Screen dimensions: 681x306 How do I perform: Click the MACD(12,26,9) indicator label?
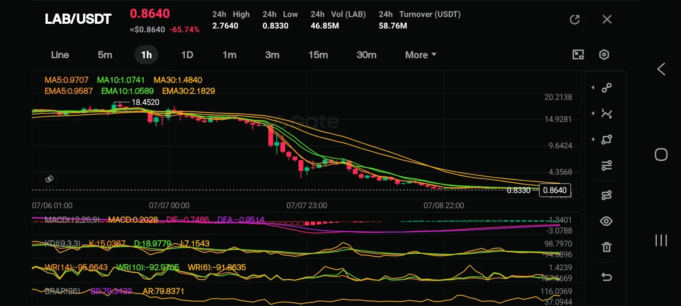click(x=72, y=220)
